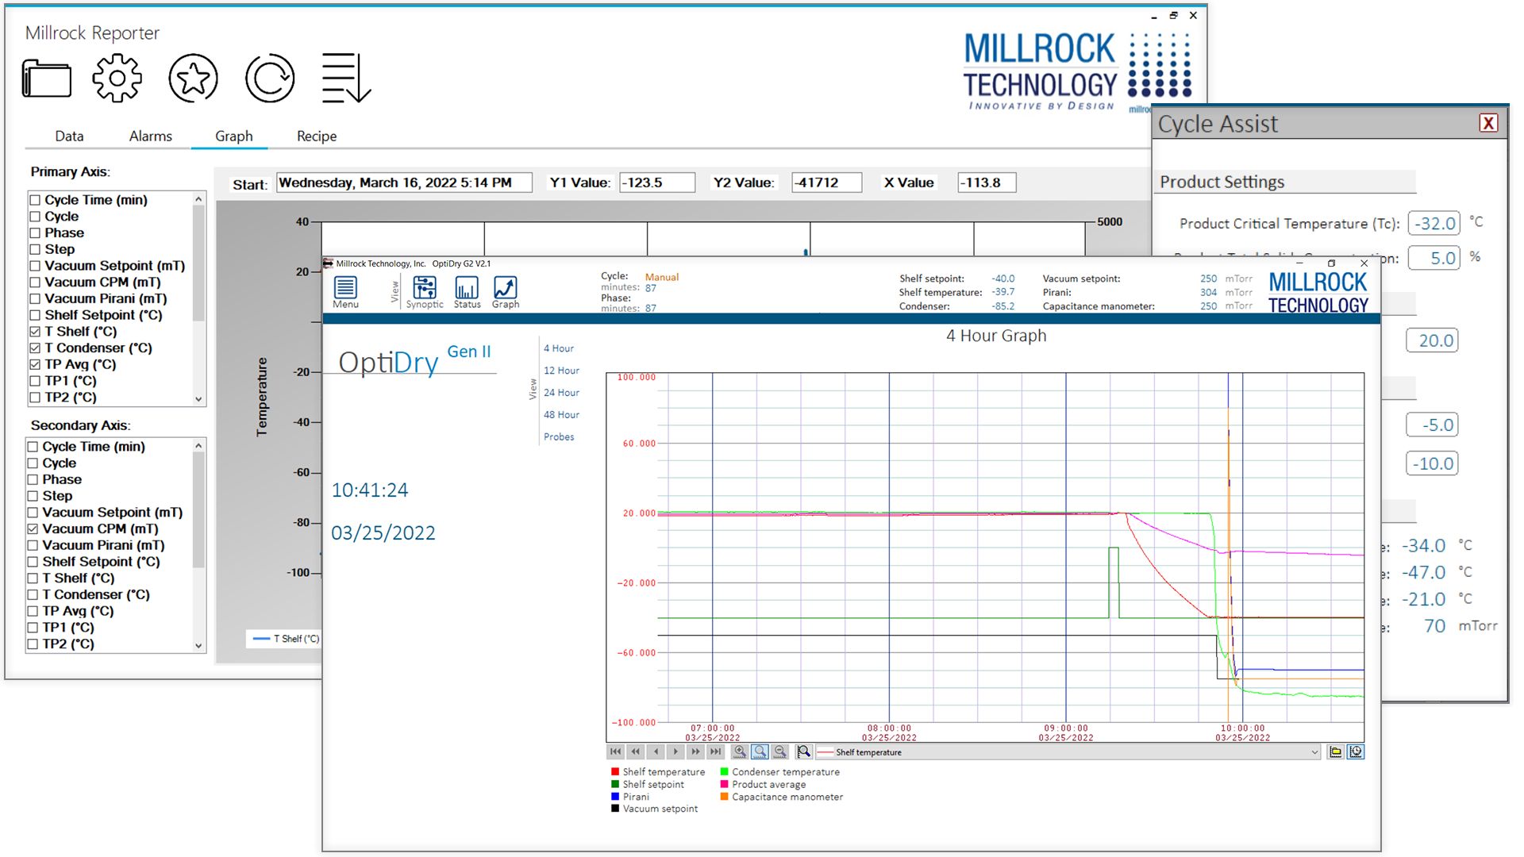Select the 24 Hour graph view

(561, 393)
